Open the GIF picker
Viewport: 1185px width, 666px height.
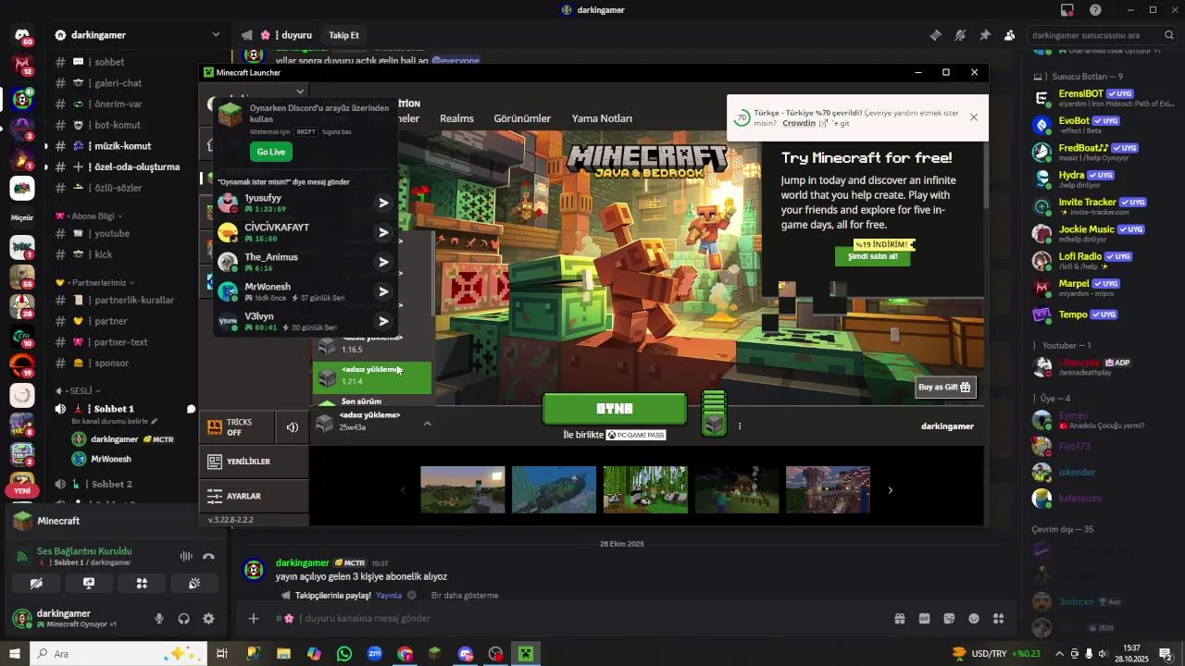tap(924, 619)
